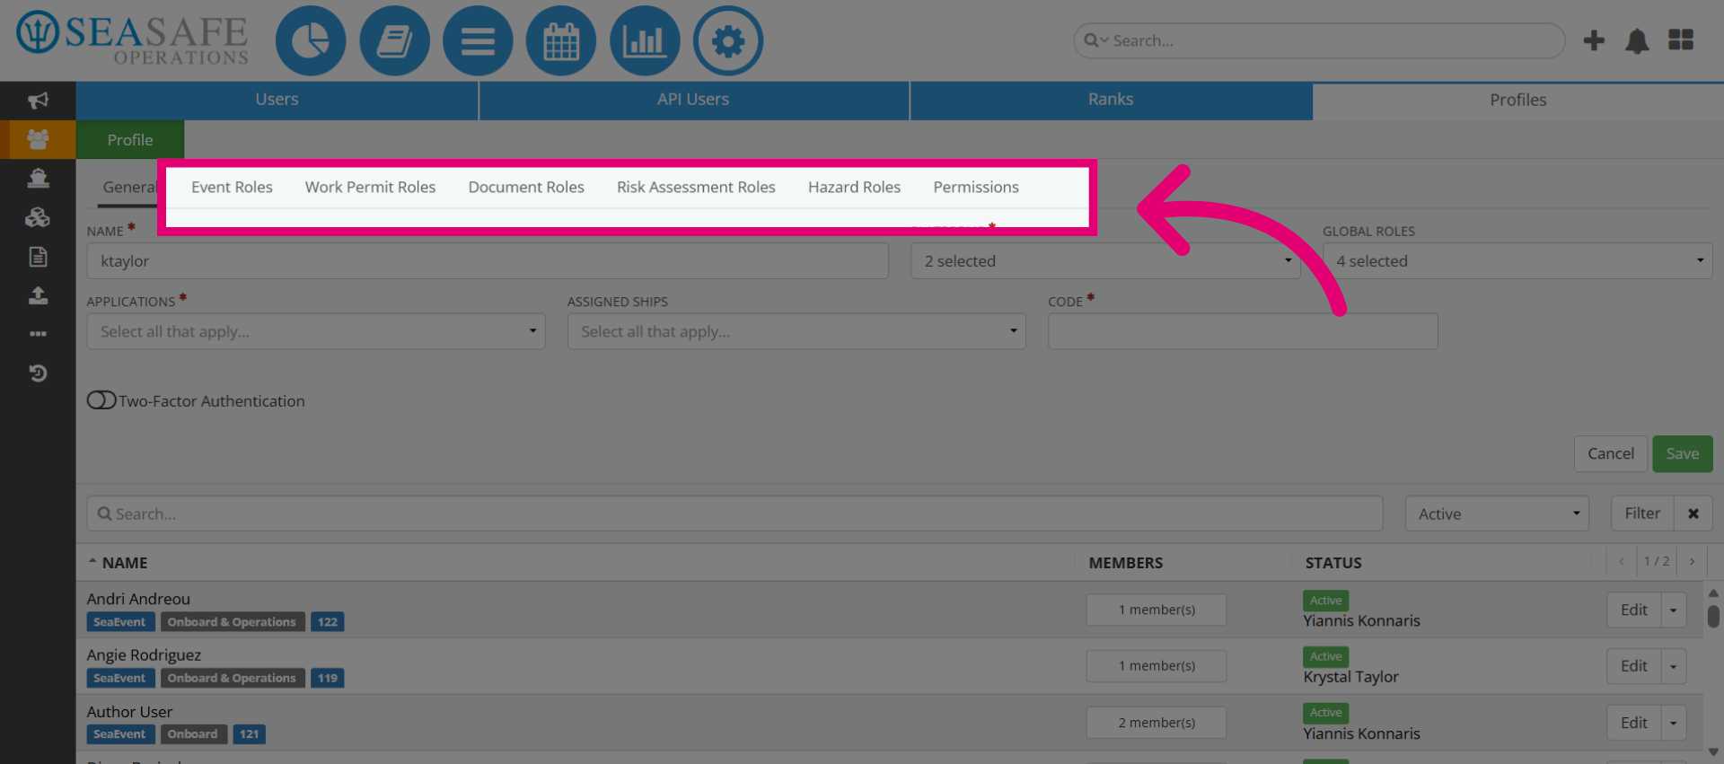Image resolution: width=1724 pixels, height=764 pixels.
Task: Open the Hazard Roles tab
Action: (854, 187)
